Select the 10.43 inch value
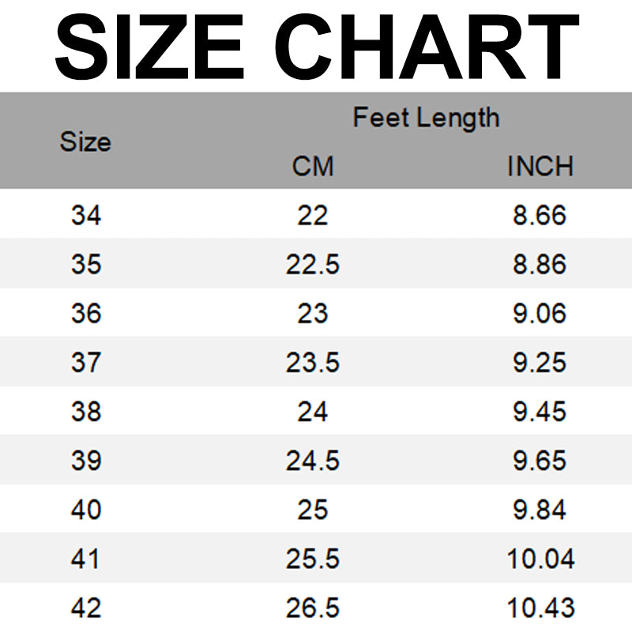Viewport: 632px width, 632px height. pos(540,608)
